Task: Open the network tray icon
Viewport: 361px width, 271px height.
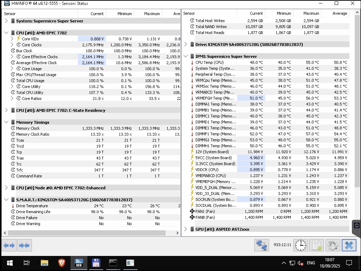Action: [292, 263]
